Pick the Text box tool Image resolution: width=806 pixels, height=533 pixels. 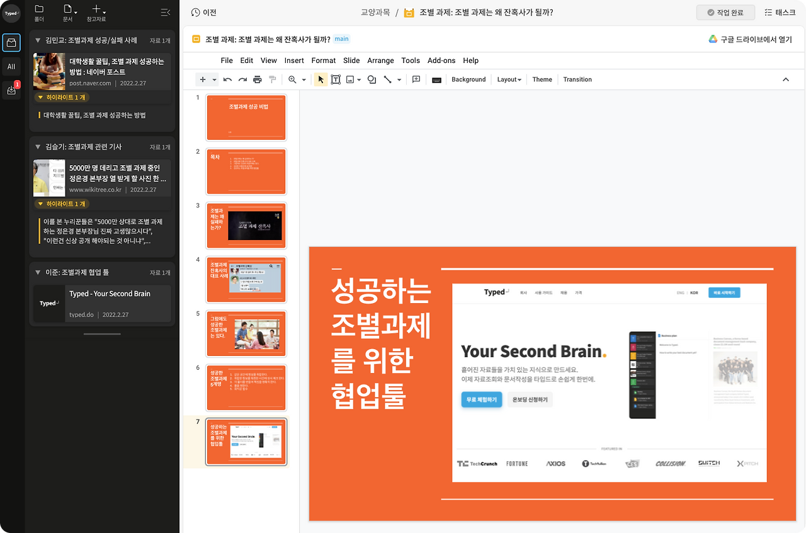336,79
